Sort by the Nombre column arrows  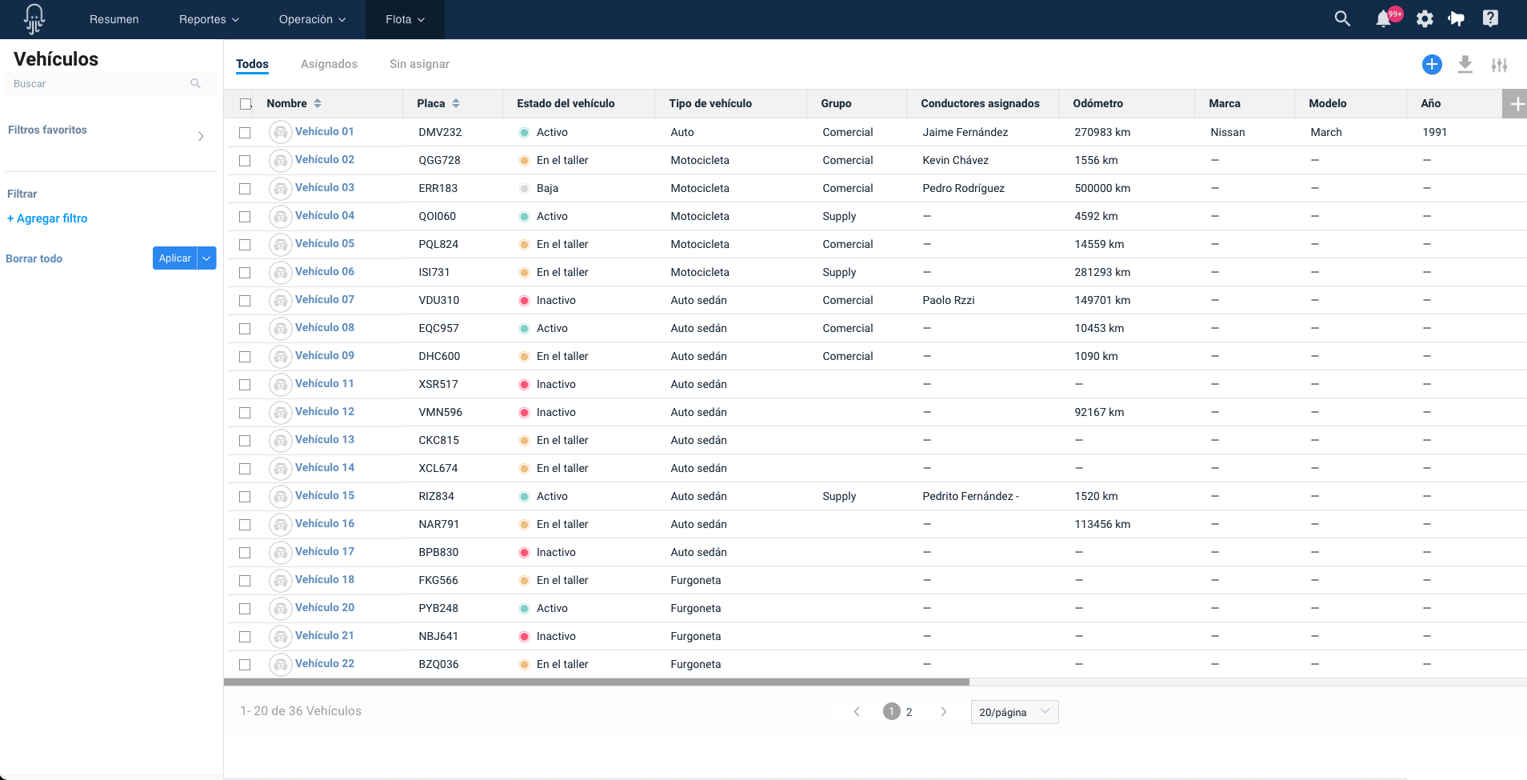[x=318, y=103]
